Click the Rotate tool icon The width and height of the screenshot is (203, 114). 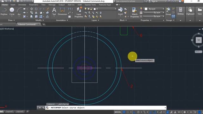pyautogui.click(x=36, y=9)
